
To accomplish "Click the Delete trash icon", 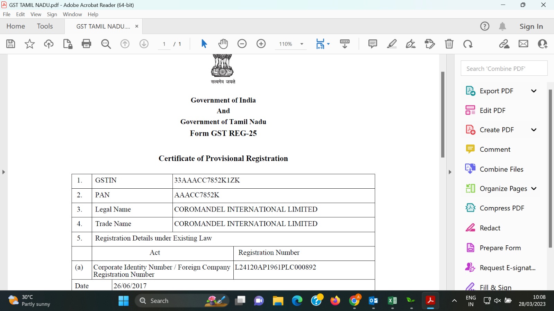I will 449,44.
